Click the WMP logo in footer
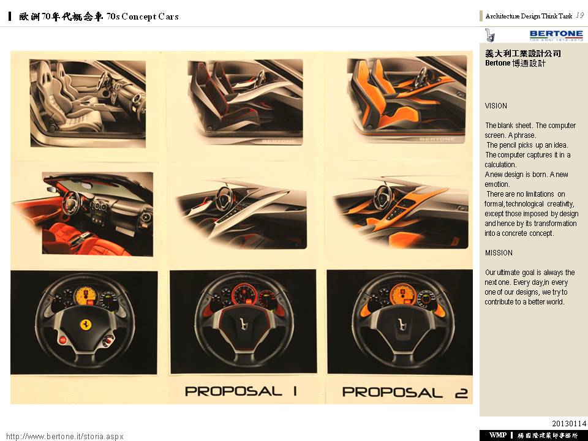588x441 pixels. coord(498,435)
